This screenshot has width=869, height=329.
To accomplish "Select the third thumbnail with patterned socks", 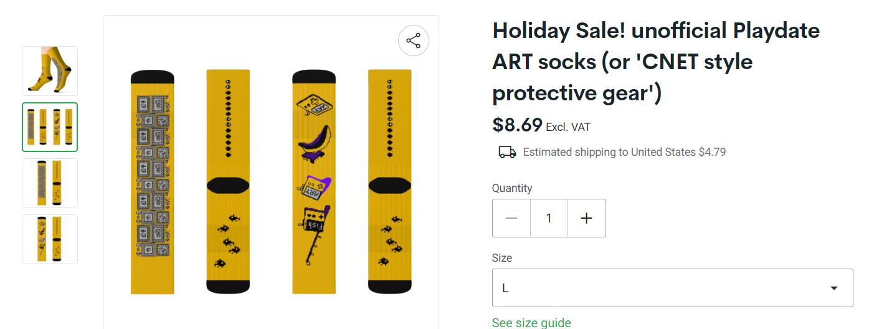I will coord(50,183).
